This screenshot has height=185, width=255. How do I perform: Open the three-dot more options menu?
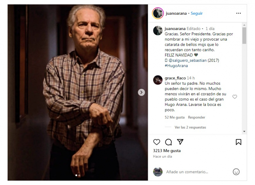[238, 13]
